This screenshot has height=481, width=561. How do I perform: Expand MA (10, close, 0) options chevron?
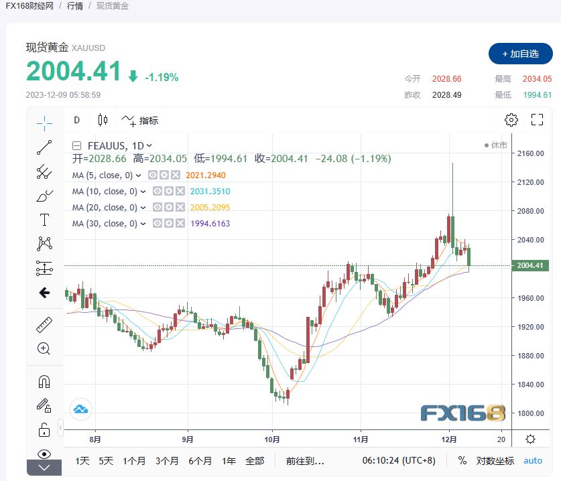tap(142, 192)
